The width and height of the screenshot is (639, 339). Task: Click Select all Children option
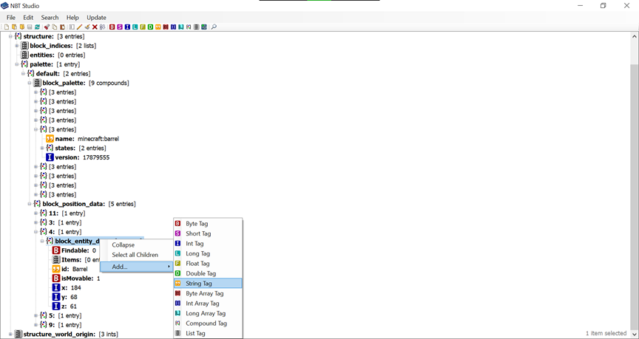[135, 255]
